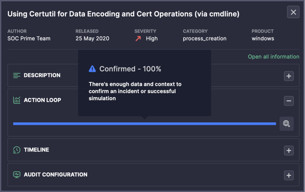Select the TIMELINE section header
Screen dimensions: 305x192
36,150
